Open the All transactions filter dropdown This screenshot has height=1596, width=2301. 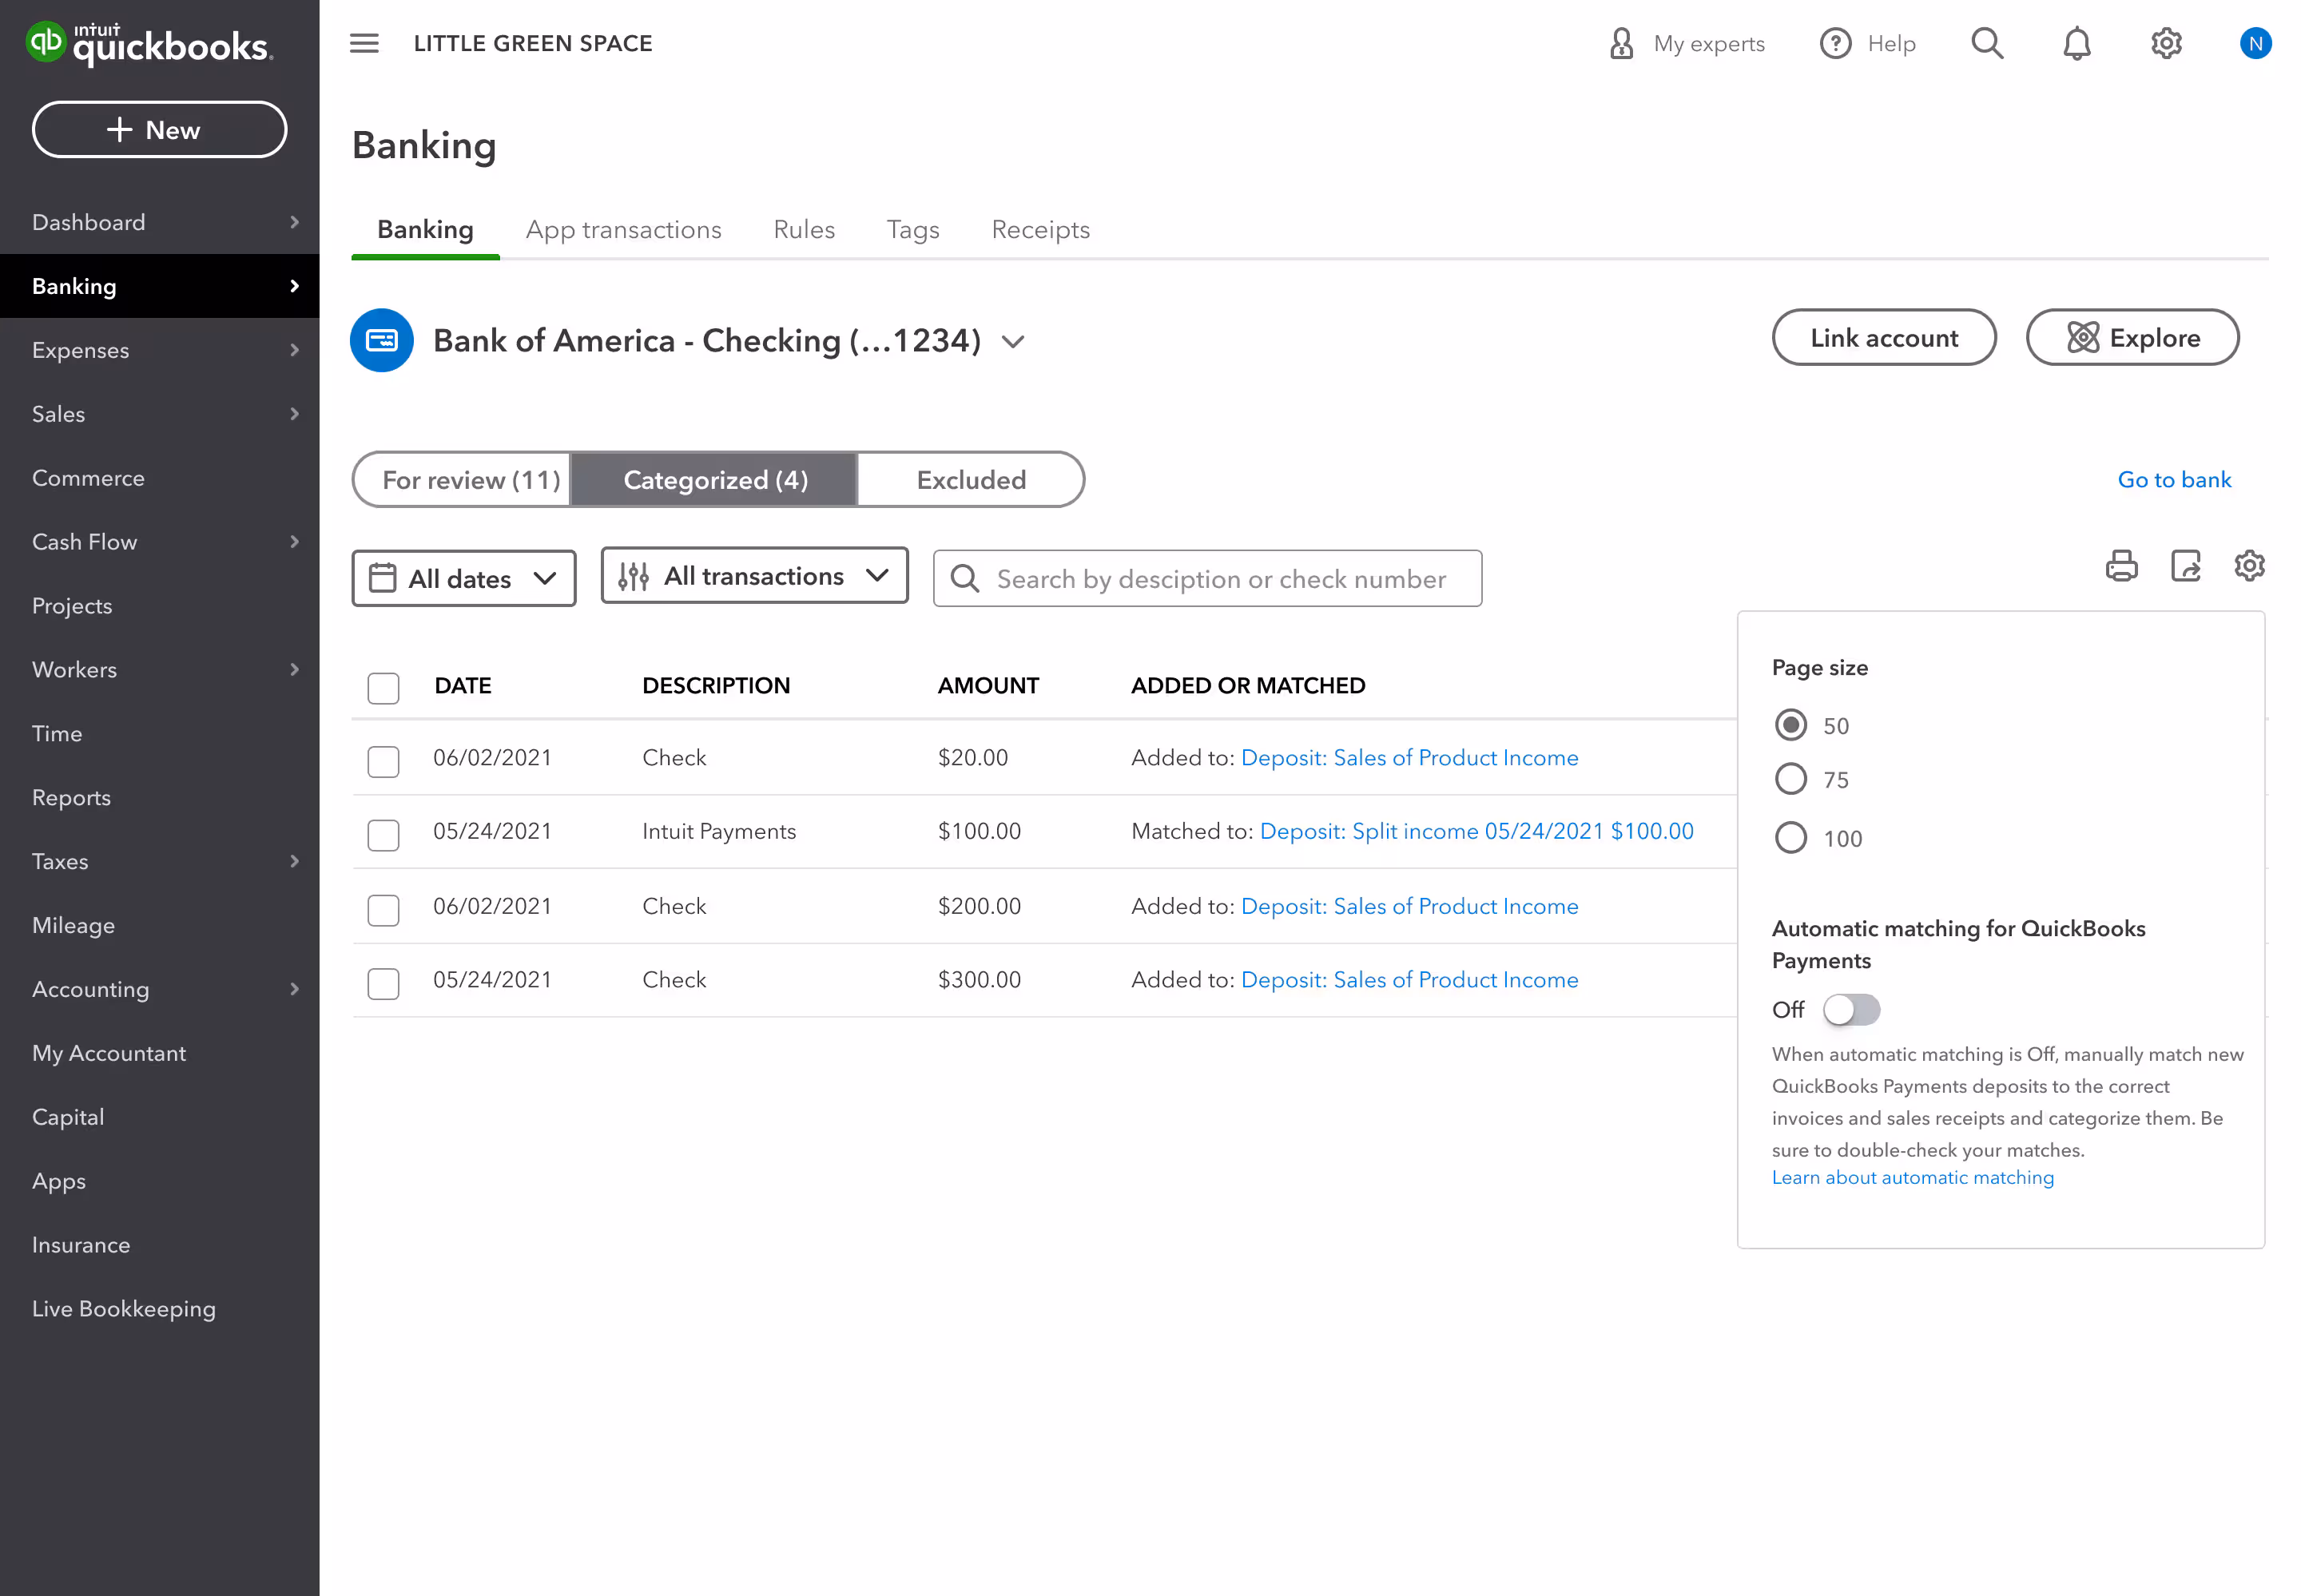tap(754, 575)
